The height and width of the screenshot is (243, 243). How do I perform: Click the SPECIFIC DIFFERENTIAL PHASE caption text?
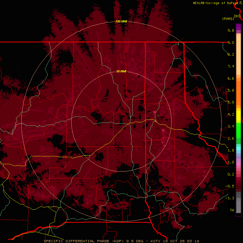click(x=77, y=241)
